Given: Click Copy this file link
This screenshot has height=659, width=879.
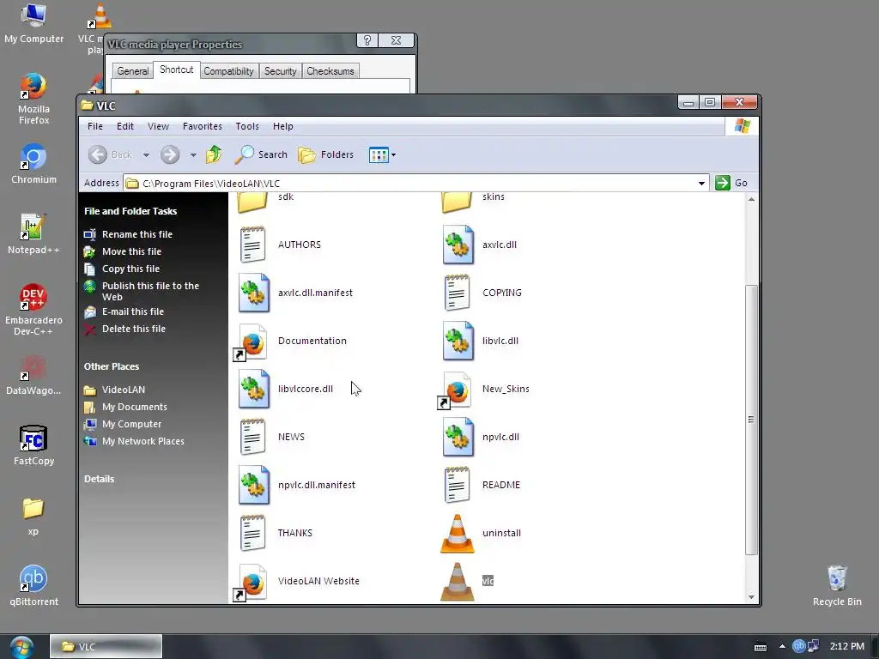Looking at the screenshot, I should pos(130,269).
